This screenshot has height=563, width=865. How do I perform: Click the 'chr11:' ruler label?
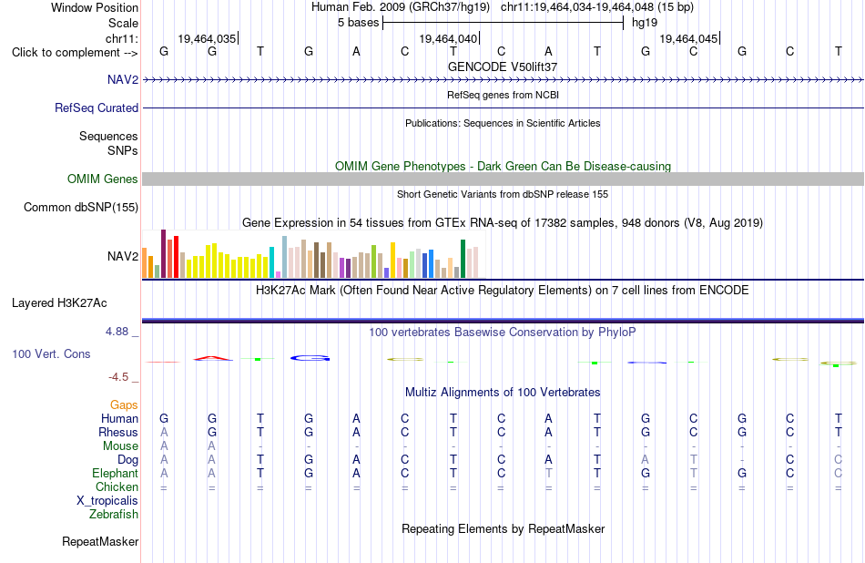[122, 38]
